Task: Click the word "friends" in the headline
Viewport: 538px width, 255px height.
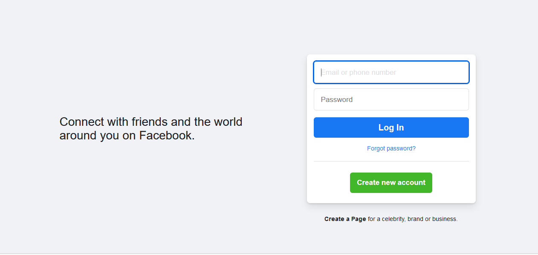Action: [x=150, y=122]
